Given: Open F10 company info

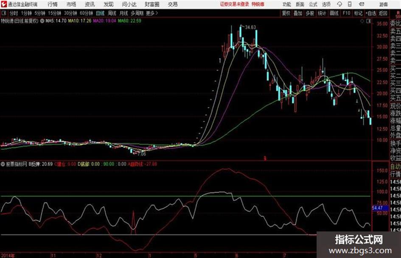Looking at the screenshot, I should (x=347, y=13).
